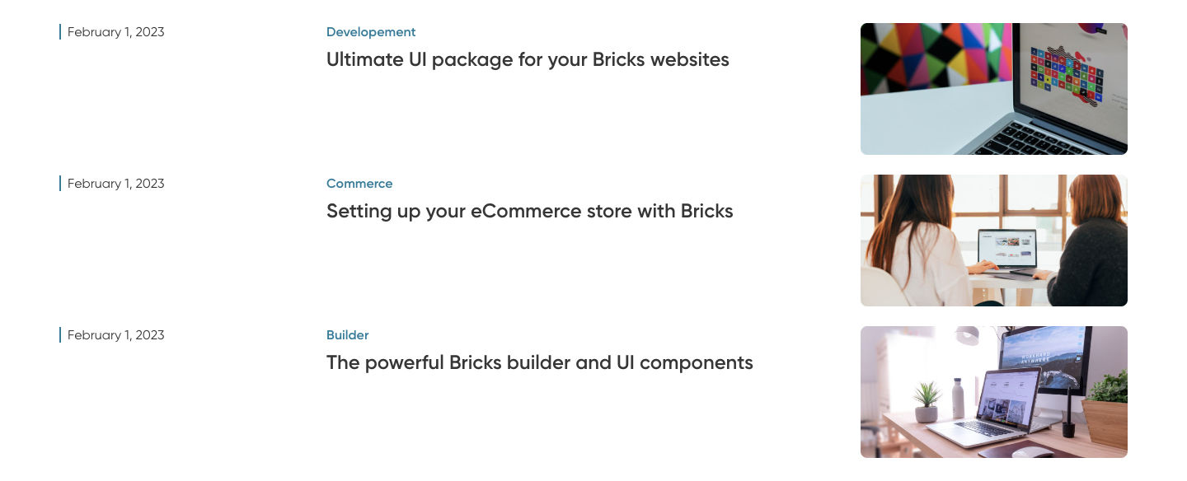Open the 'Setting up your eCommerce store' post
Screen dimensions: 1187x481
pyautogui.click(x=529, y=211)
